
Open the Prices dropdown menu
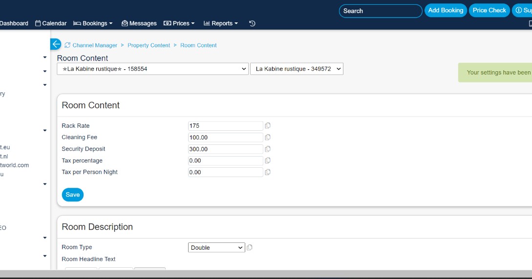(179, 23)
